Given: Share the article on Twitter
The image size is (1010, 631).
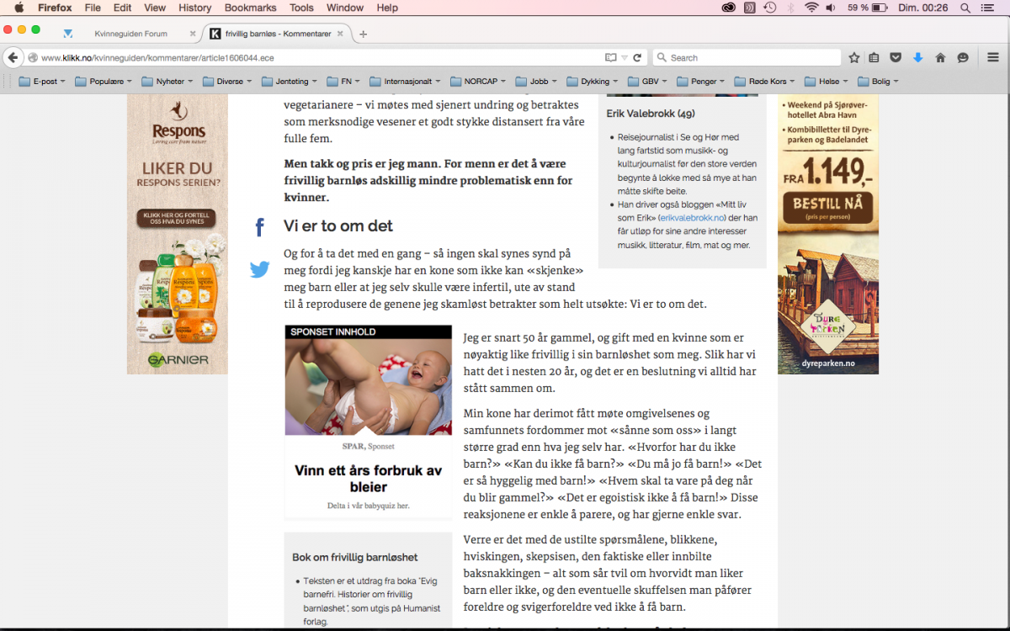Looking at the screenshot, I should pos(260,269).
